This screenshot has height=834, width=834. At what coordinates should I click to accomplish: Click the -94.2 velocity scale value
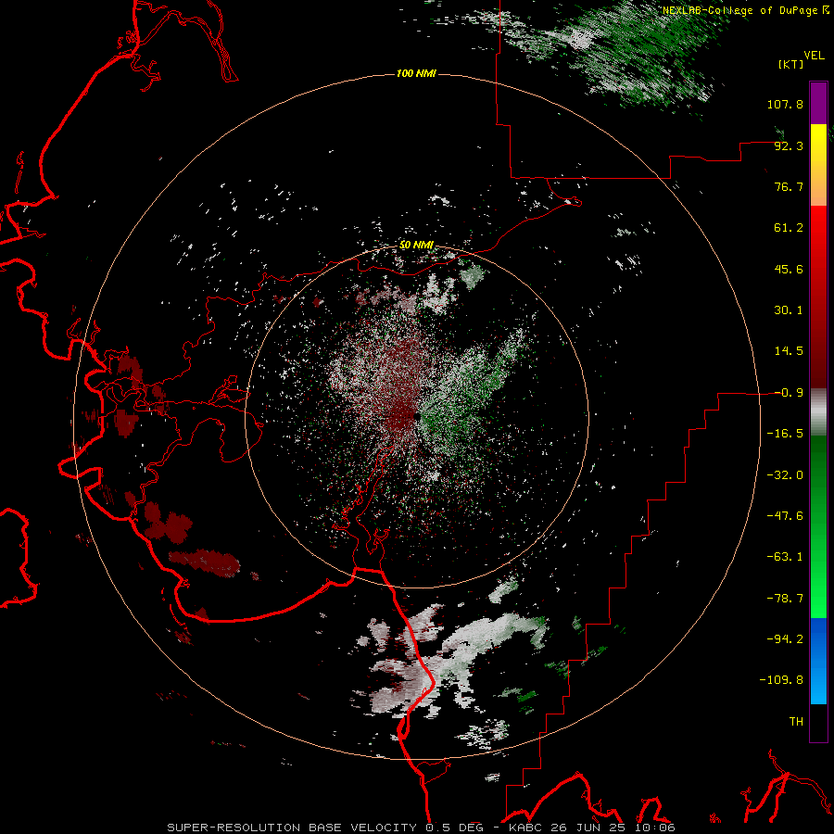pos(785,639)
